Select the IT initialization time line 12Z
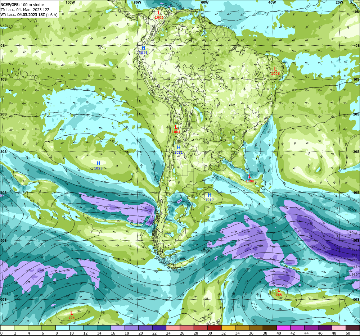The width and height of the screenshot is (360, 336). [25, 10]
